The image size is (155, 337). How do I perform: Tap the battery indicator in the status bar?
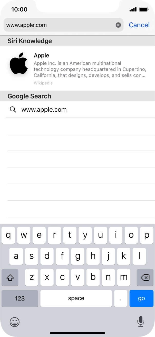[144, 9]
